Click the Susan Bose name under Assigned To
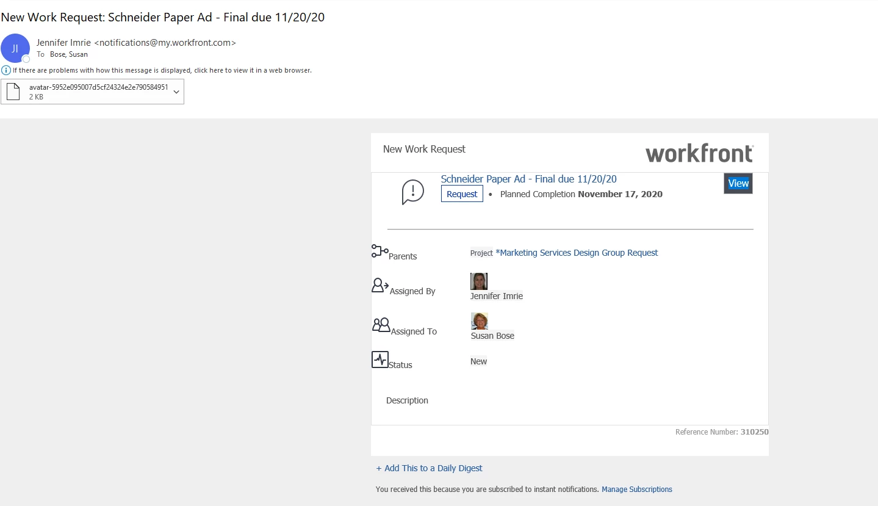The image size is (878, 506). 492,336
